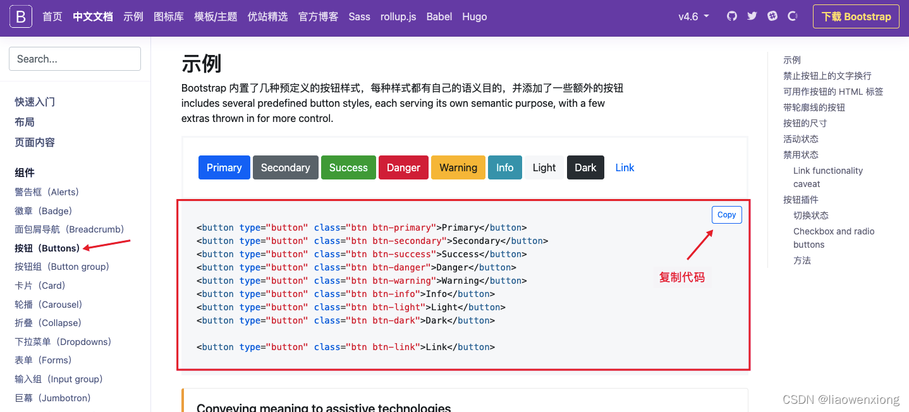Click the 下载 Bootstrap button
This screenshot has width=909, height=412.
click(856, 16)
